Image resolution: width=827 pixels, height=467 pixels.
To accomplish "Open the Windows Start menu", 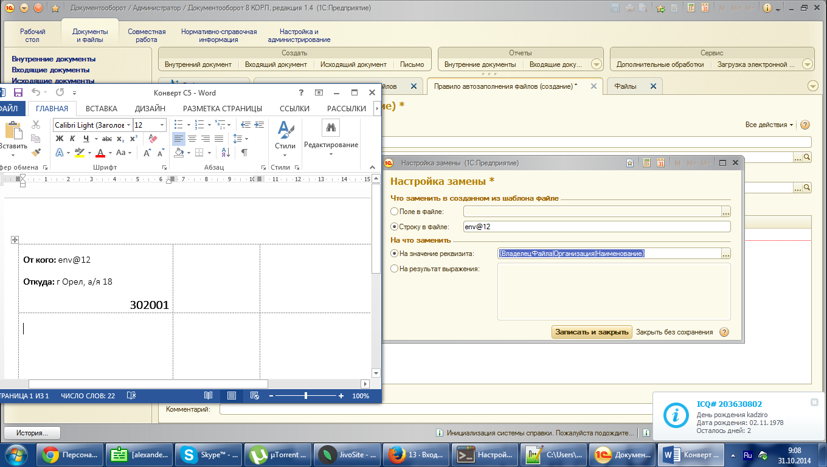I will pos(16,455).
